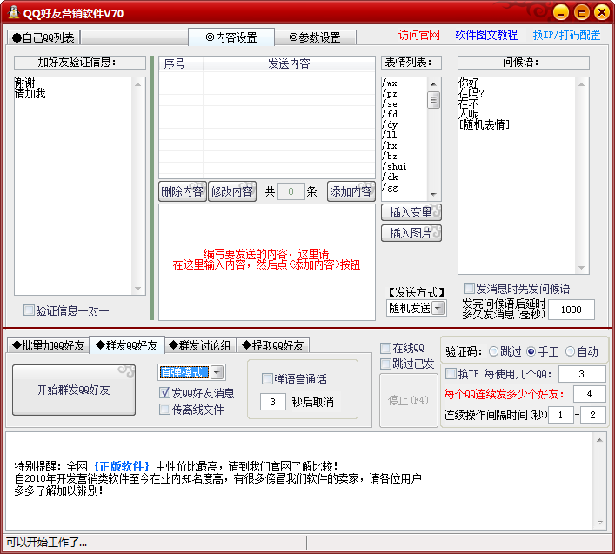Viewport: 615px width, 554px height.
Task: Uncheck 发QQ好友消息 checkbox
Action: coord(164,392)
